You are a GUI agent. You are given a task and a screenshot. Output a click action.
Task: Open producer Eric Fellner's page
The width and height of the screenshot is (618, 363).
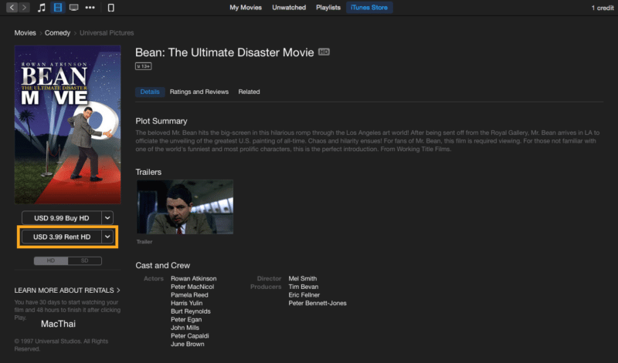pos(304,295)
